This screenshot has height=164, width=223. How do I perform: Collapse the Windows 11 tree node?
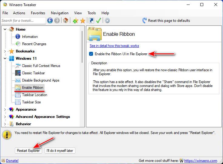click(x=5, y=59)
